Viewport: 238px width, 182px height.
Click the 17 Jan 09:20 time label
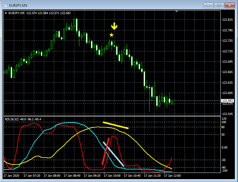pyautogui.click(x=92, y=176)
